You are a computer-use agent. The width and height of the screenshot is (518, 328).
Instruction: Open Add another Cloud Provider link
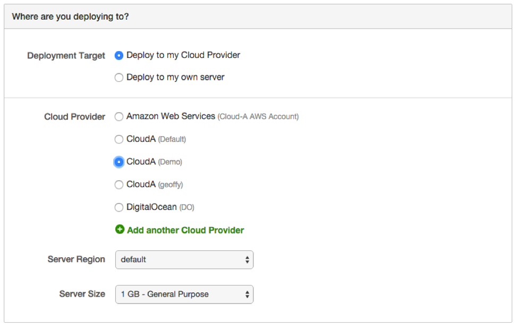pos(185,230)
